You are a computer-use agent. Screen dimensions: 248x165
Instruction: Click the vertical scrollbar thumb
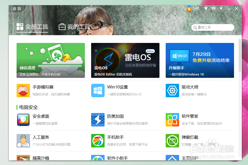(240, 55)
